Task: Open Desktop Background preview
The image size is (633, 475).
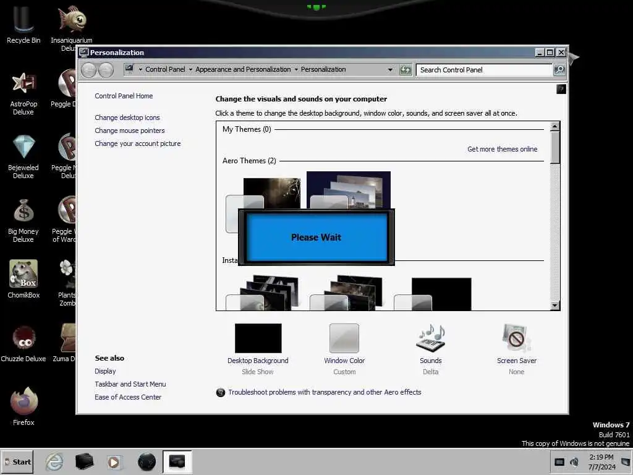Action: (258, 338)
